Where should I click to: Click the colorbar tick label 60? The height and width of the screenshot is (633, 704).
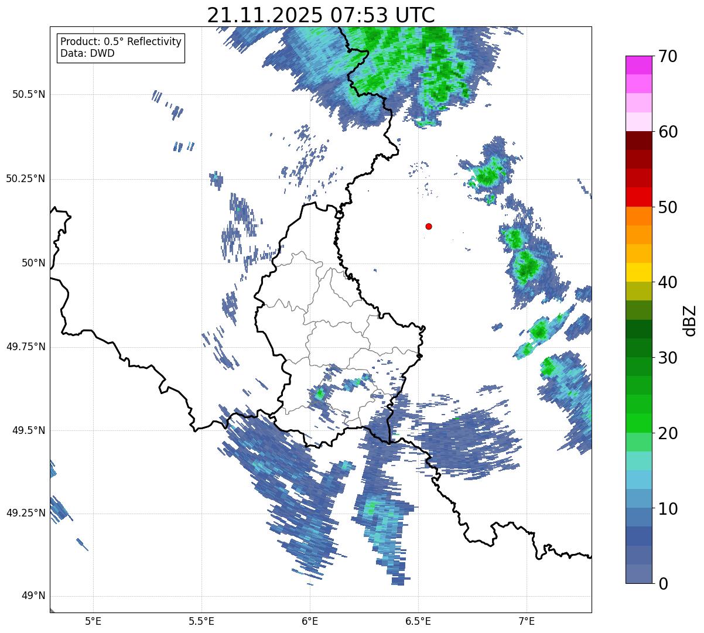pyautogui.click(x=668, y=132)
